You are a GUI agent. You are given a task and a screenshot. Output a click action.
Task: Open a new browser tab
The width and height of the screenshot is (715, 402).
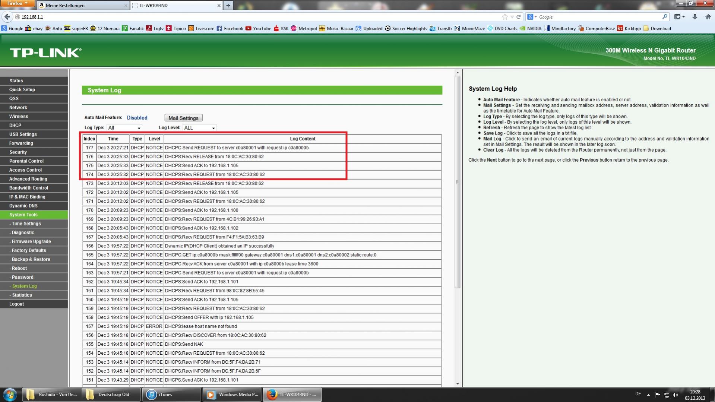tap(228, 5)
